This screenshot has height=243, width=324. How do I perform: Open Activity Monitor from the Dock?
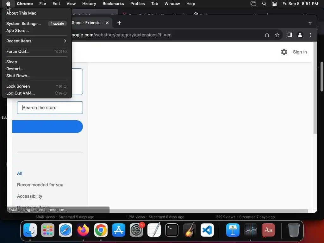[x=251, y=230]
